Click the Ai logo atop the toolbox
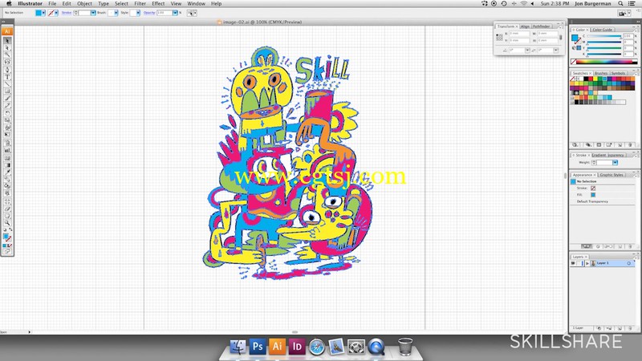The width and height of the screenshot is (642, 361). (x=7, y=31)
